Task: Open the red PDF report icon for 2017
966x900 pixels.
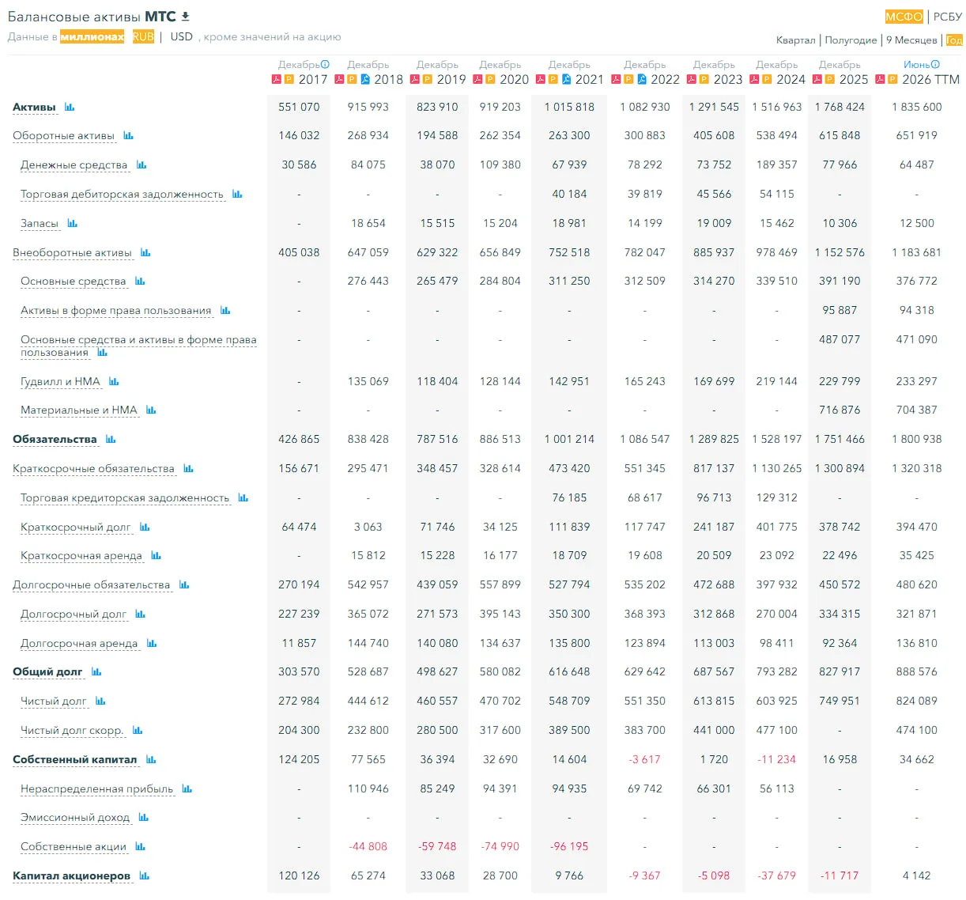Action: [277, 79]
